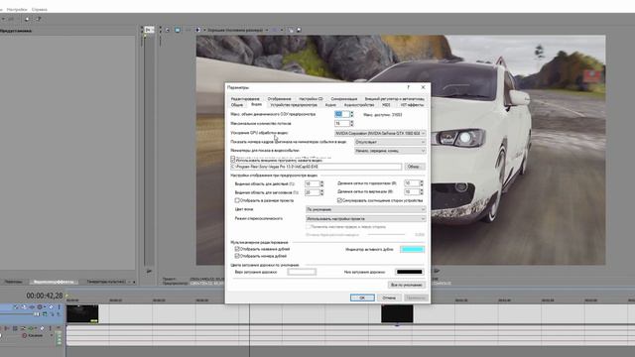Increase the maximum threads spinner value

pos(352,122)
